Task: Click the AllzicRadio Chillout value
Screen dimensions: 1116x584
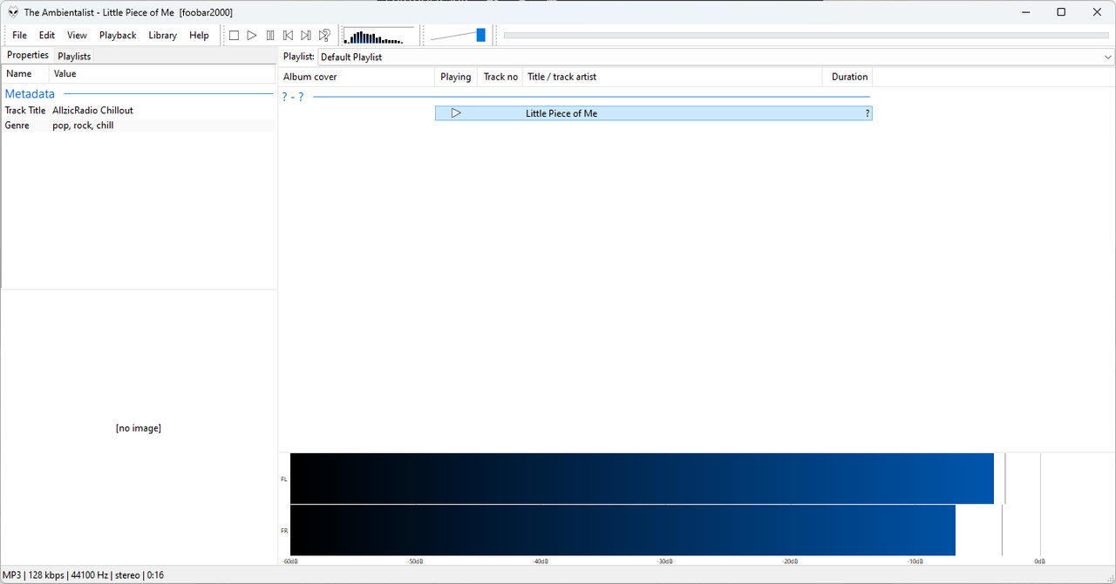Action: click(x=92, y=111)
